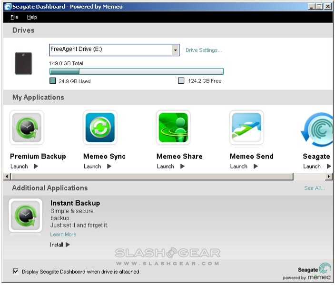The image size is (335, 285).
Task: Click the Memeo Send airplane icon
Action: point(246,128)
